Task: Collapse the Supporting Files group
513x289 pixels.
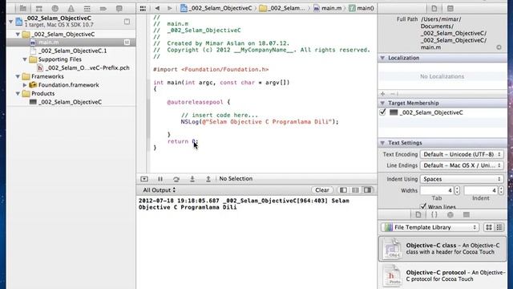Action: coord(25,59)
